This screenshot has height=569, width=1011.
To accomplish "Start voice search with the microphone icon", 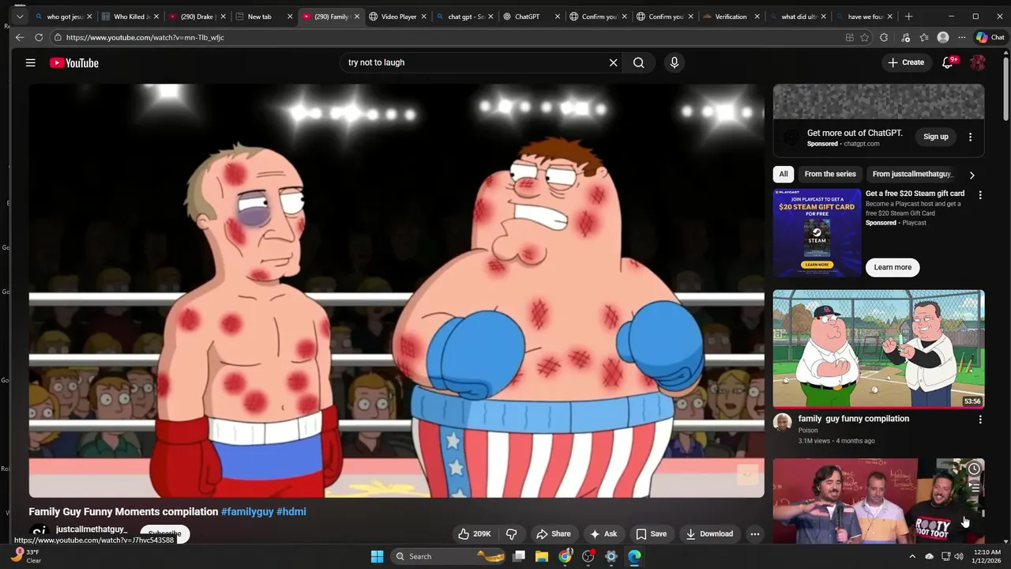I will (674, 62).
